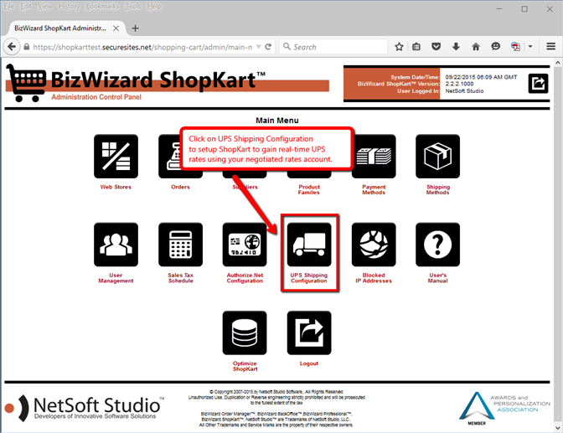Click the scrollbar up arrow
This screenshot has width=563, height=433.
(x=558, y=63)
